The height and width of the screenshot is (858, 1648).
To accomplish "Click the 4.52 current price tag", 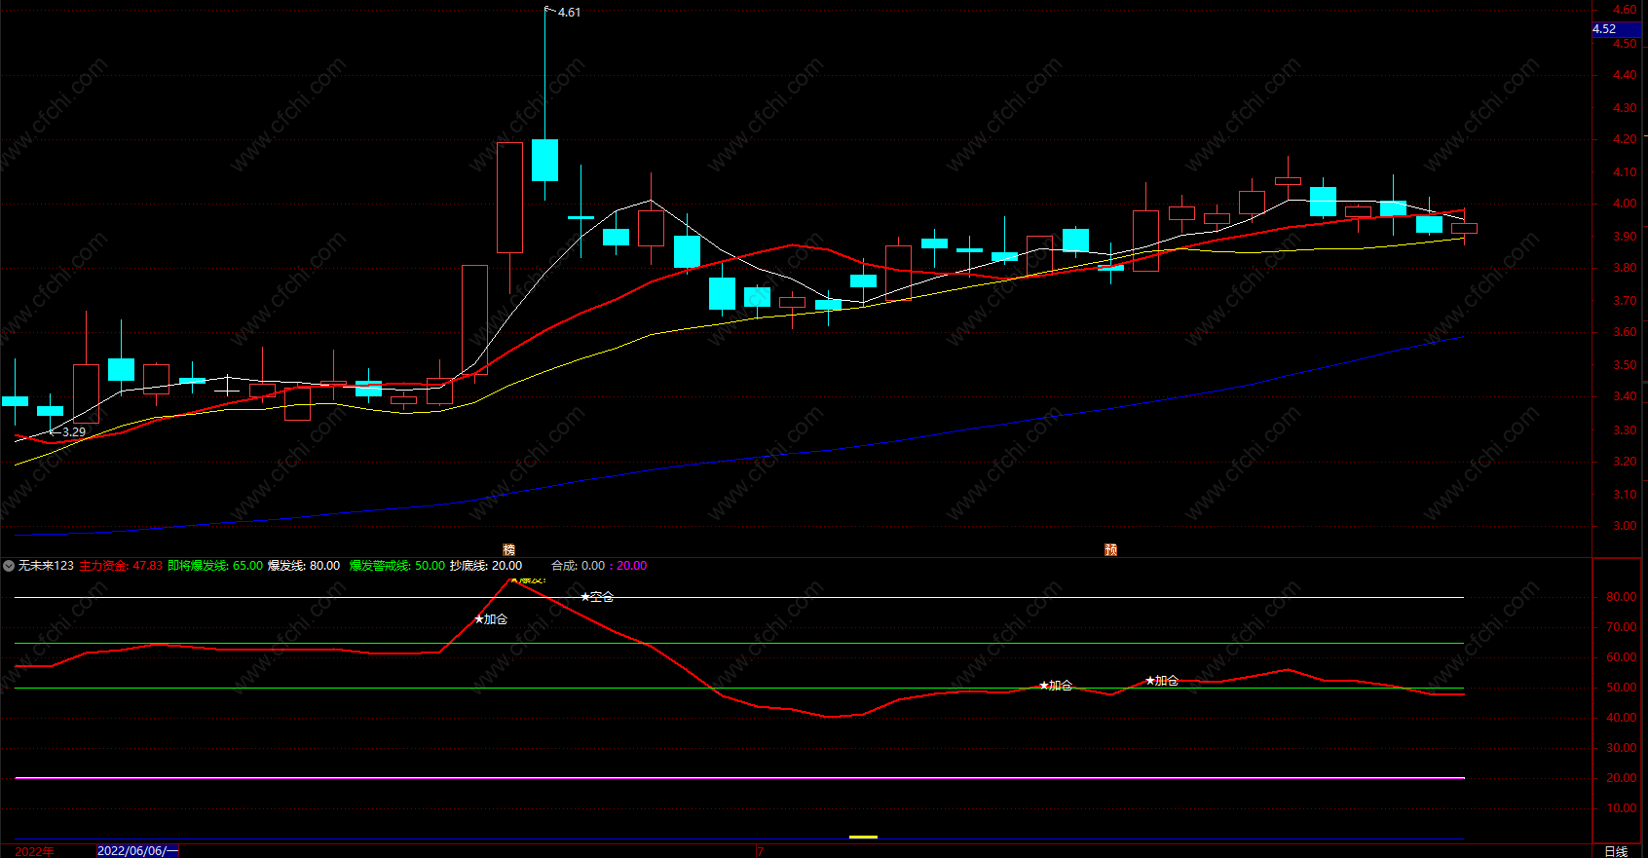I will [x=1617, y=29].
